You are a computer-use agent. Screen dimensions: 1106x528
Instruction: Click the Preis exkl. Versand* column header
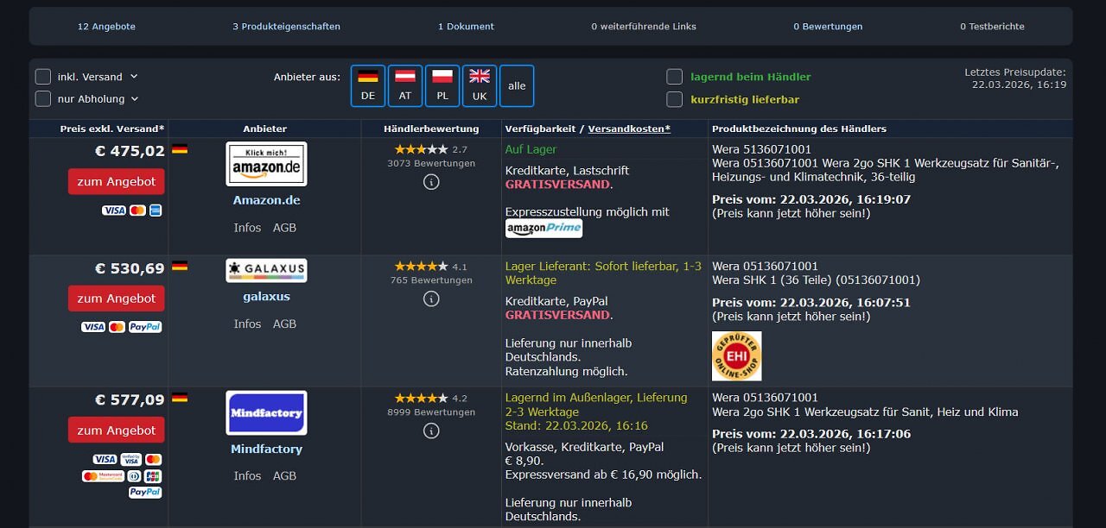112,129
